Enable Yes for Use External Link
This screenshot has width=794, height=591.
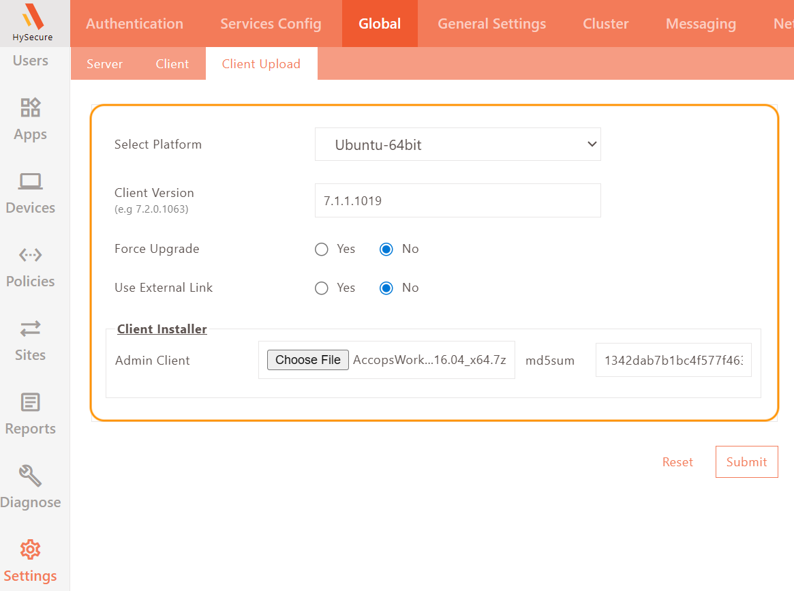[322, 288]
